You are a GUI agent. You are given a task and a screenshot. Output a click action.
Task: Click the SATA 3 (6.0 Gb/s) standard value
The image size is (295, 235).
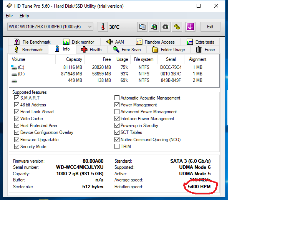(x=191, y=161)
